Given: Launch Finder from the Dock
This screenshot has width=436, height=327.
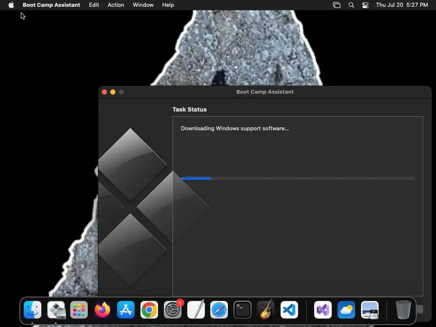Looking at the screenshot, I should (x=33, y=310).
